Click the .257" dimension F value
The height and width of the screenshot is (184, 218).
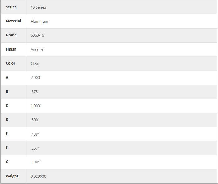coord(35,148)
